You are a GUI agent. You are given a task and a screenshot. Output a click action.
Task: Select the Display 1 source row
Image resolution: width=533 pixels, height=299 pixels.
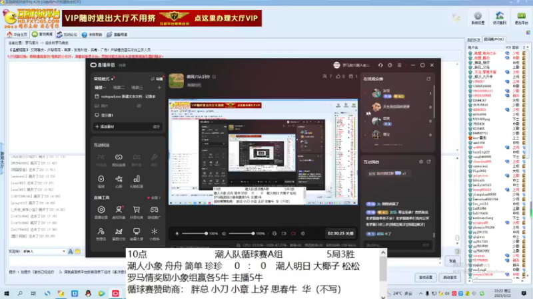click(127, 115)
